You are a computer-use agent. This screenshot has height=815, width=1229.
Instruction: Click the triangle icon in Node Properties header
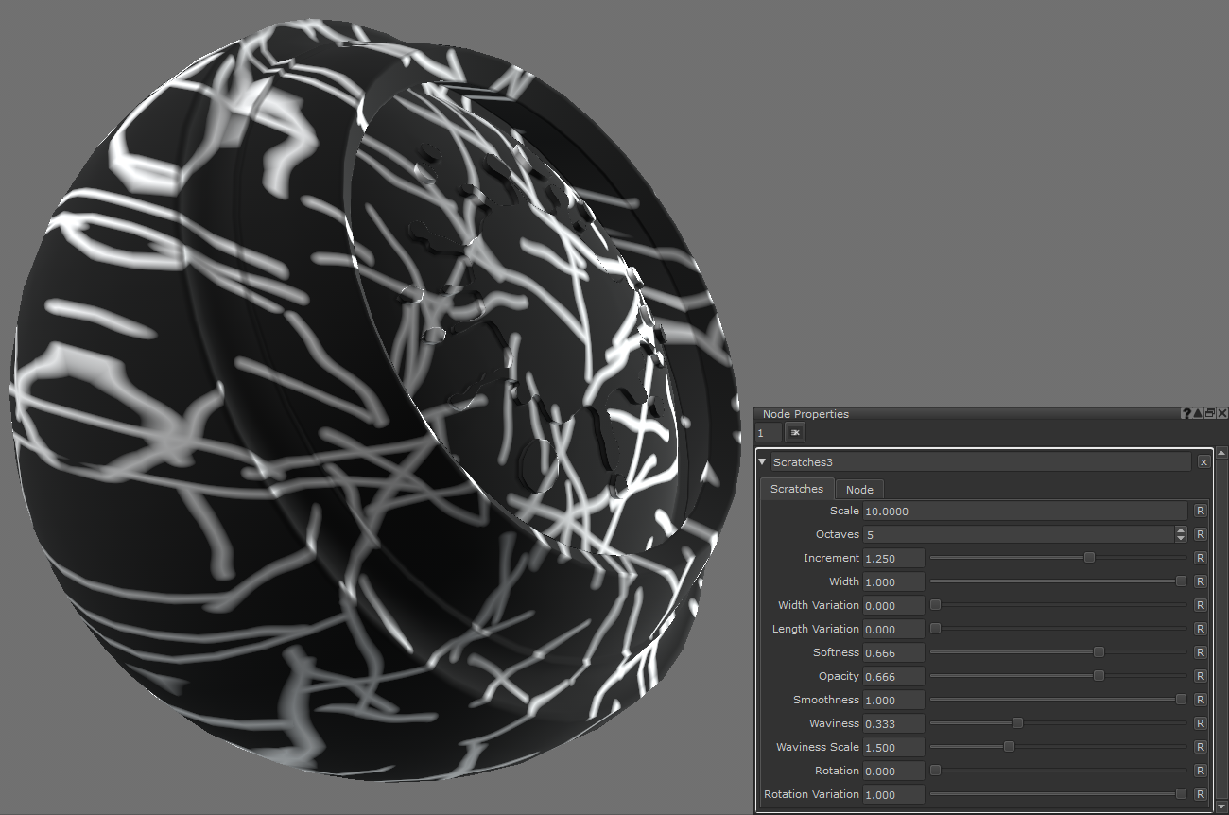tap(1198, 414)
